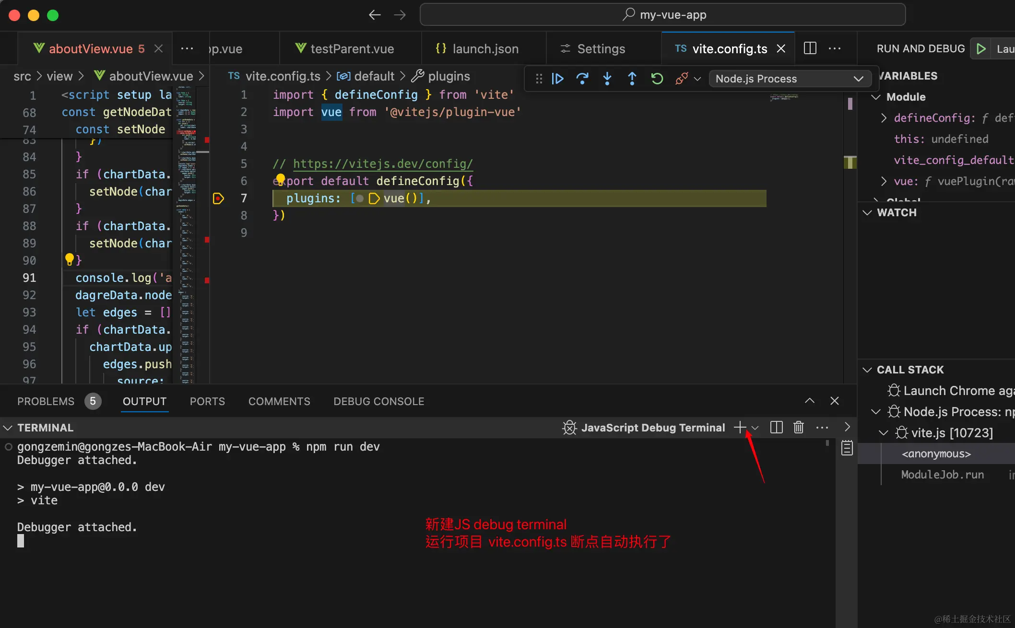The image size is (1015, 628).
Task: Collapse the terminal panel section
Action: tap(8, 428)
